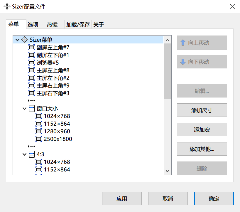This screenshot has width=240, height=212.
Task: Click the window icon beside 浏览器#5
Action: tap(31, 63)
